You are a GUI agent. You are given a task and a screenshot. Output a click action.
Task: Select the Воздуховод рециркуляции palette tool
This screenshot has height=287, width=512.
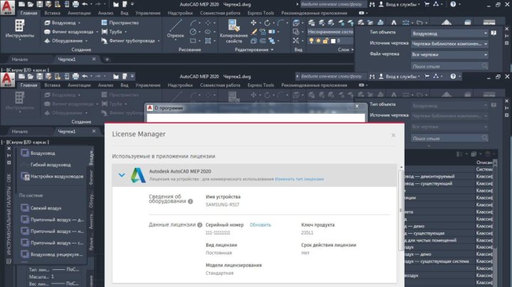[53, 254]
